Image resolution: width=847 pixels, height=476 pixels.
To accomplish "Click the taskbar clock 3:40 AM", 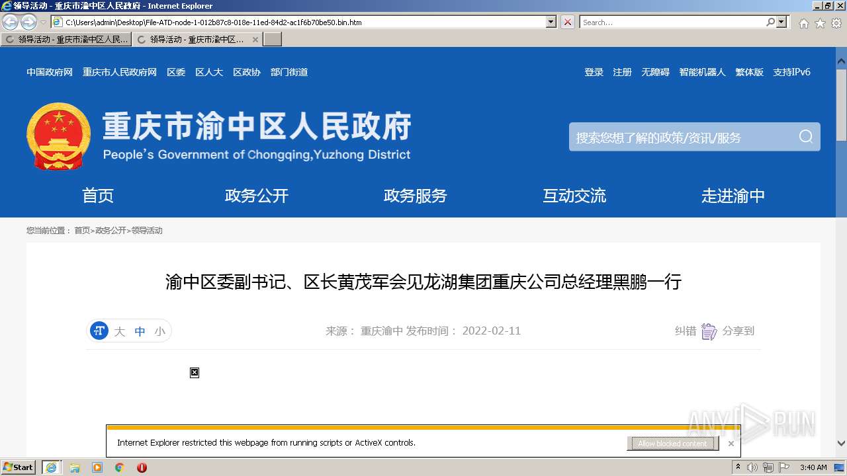I will click(813, 467).
